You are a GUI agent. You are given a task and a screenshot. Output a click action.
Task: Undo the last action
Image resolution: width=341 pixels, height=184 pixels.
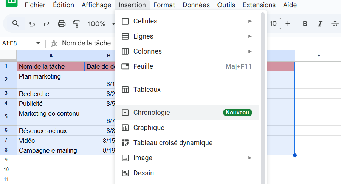coord(32,24)
